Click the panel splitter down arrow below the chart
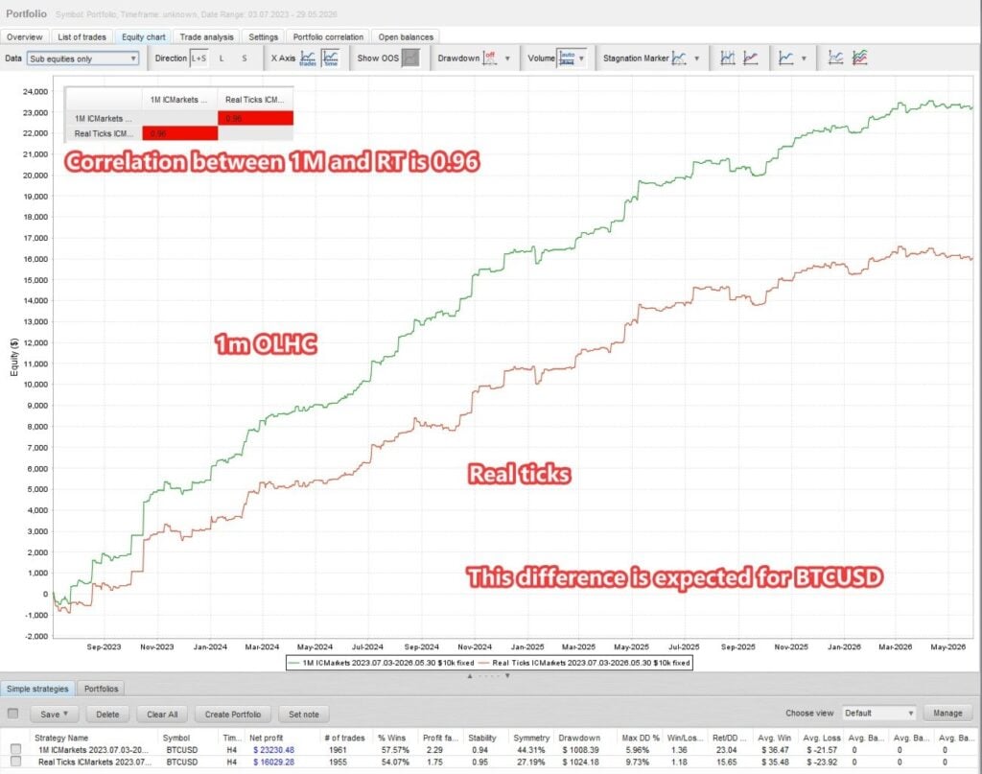This screenshot has height=774, width=982. coord(507,675)
